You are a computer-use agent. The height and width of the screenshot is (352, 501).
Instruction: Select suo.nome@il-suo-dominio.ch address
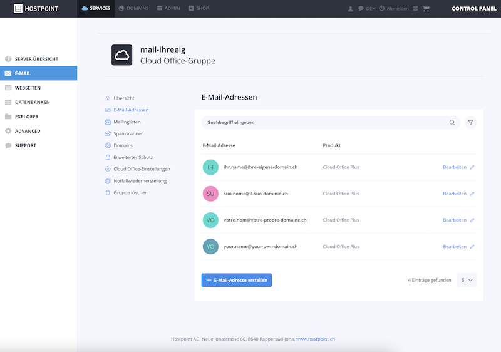click(256, 194)
